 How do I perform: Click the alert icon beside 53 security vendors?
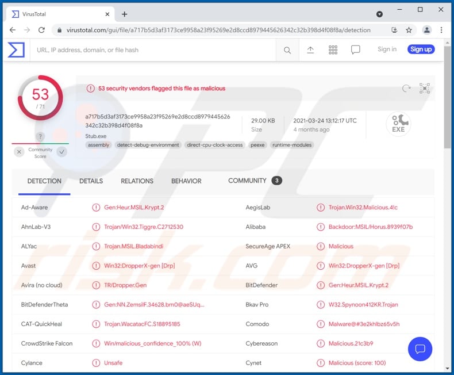pyautogui.click(x=90, y=89)
